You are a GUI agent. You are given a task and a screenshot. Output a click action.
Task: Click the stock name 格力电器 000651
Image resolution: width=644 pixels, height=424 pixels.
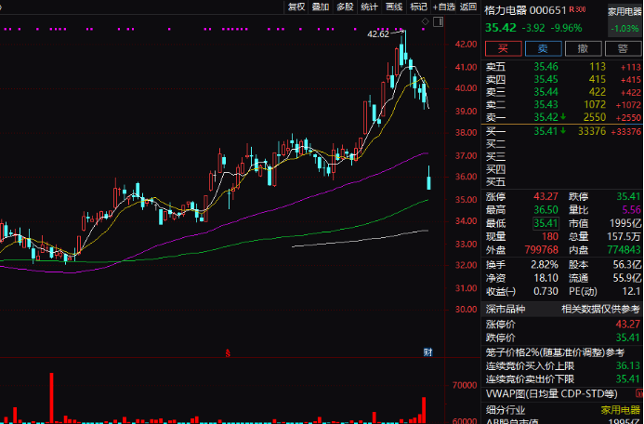click(x=526, y=10)
